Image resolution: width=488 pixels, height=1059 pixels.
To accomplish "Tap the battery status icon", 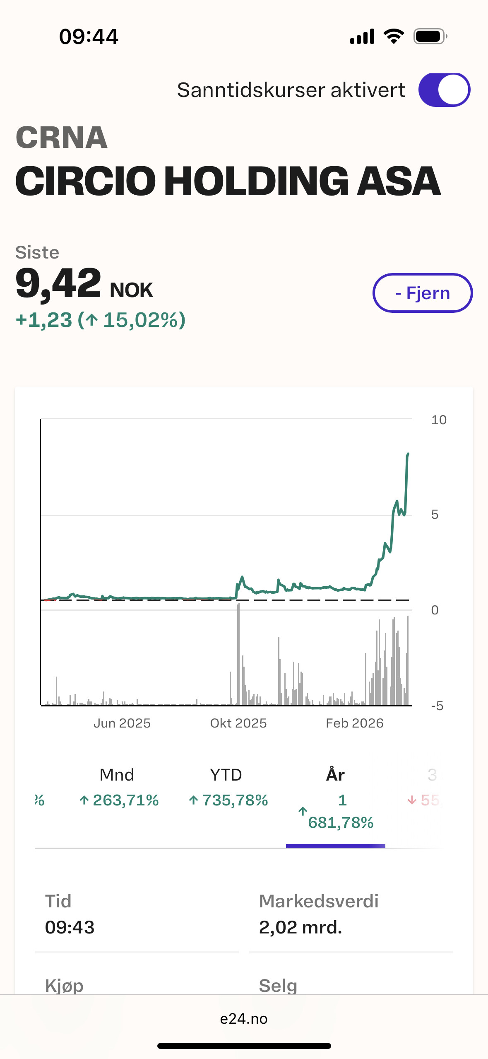I will tap(430, 36).
